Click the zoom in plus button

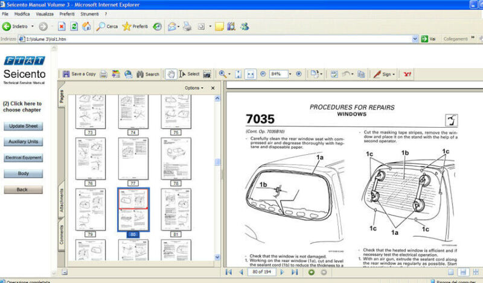point(298,74)
